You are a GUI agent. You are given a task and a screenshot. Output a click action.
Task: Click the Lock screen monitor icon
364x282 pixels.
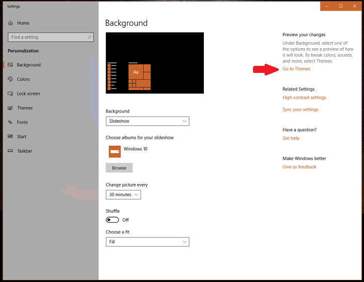tap(10, 93)
